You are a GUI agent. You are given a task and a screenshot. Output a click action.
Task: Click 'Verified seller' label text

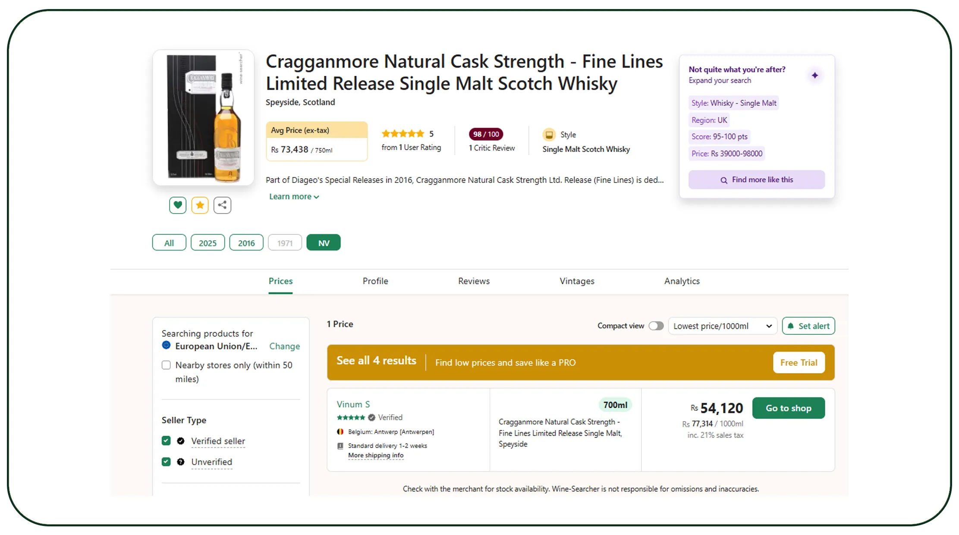tap(218, 441)
